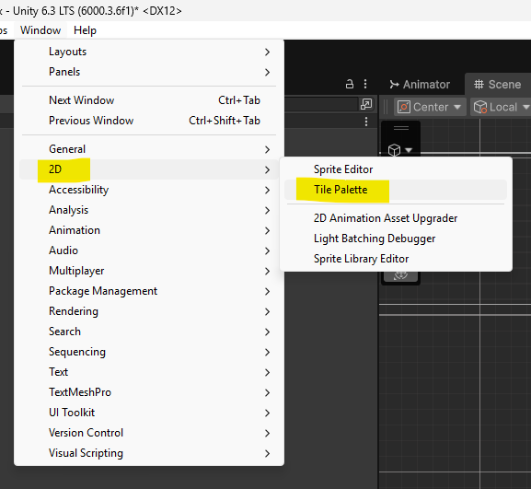Open the Scene draw mode cube dropdown
Viewport: 531px width, 489px height.
(x=400, y=150)
